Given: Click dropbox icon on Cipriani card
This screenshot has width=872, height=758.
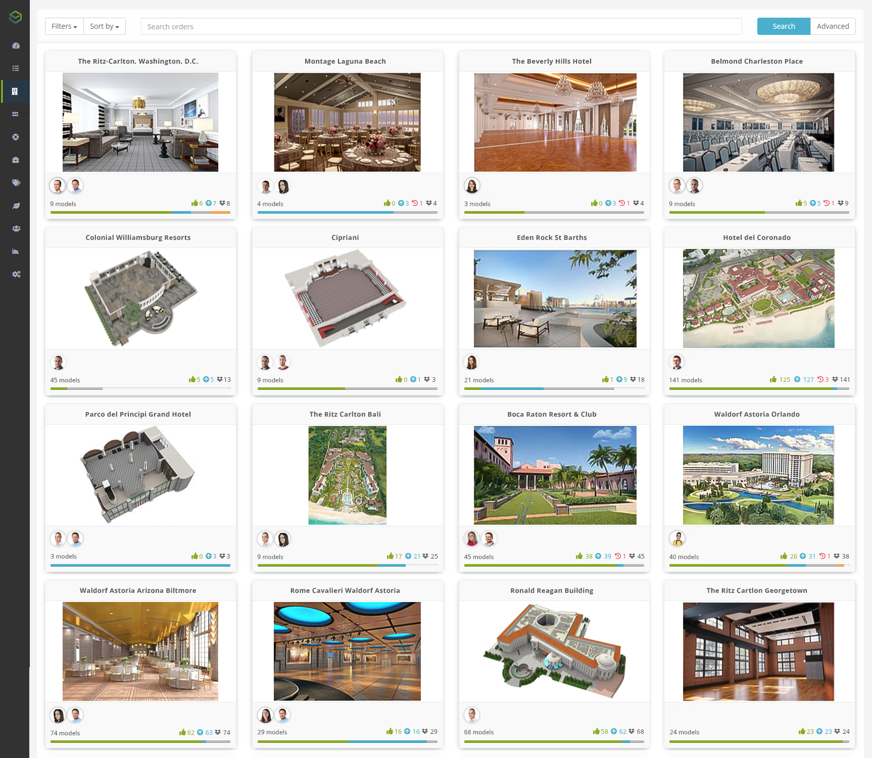Looking at the screenshot, I should point(427,379).
